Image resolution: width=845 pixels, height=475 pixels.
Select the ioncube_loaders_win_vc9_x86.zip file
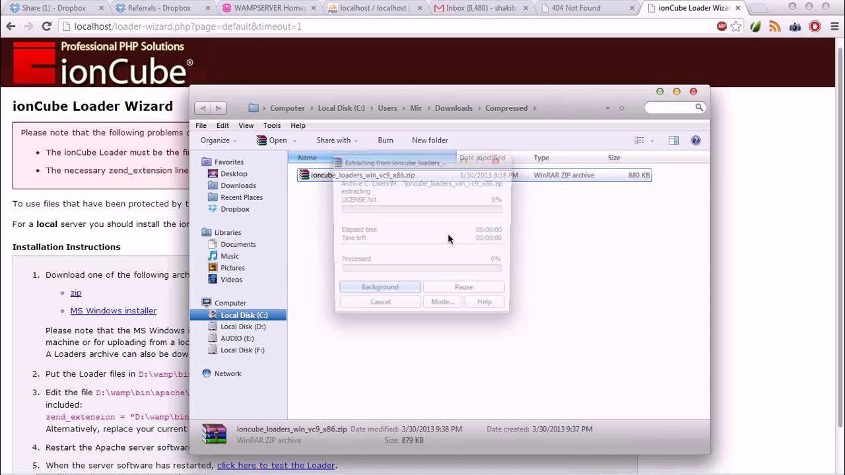tap(474, 175)
